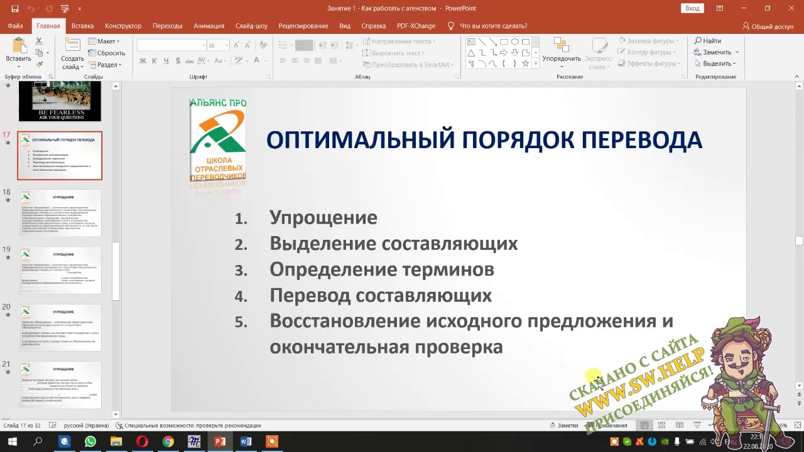Select slide 19 thumbnail in the panel

[x=60, y=270]
